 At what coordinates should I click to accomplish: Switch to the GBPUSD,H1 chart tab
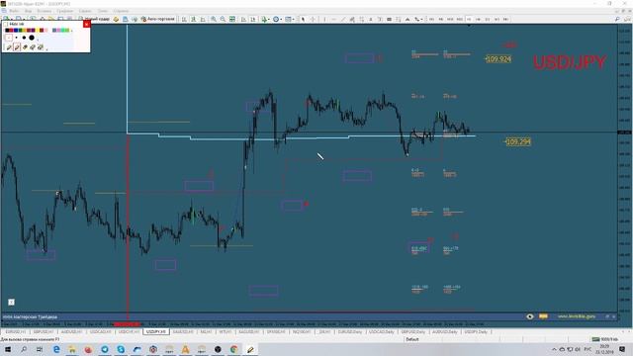pyautogui.click(x=43, y=332)
